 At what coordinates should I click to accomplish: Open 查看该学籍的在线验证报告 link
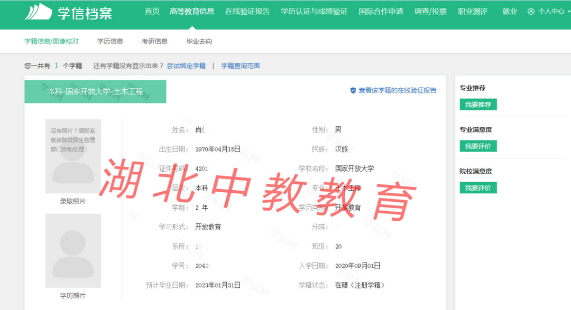(x=397, y=91)
